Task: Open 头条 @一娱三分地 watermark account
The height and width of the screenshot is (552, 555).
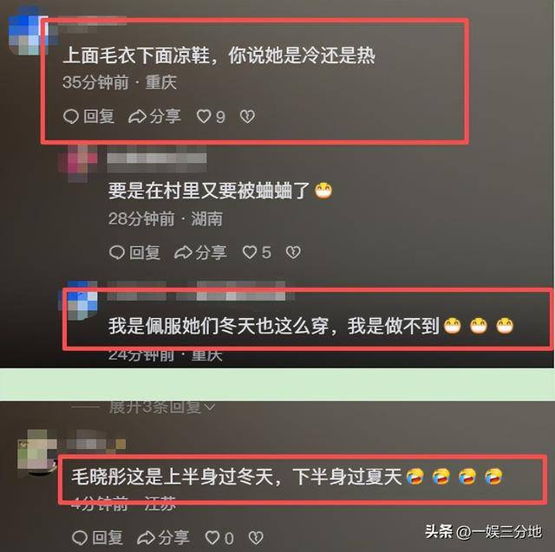Action: pos(483,531)
